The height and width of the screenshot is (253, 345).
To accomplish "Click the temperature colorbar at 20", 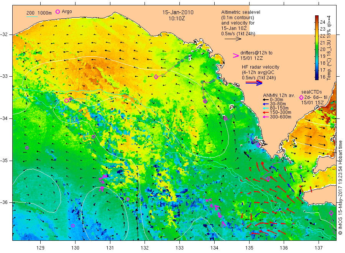I will 317,49.
